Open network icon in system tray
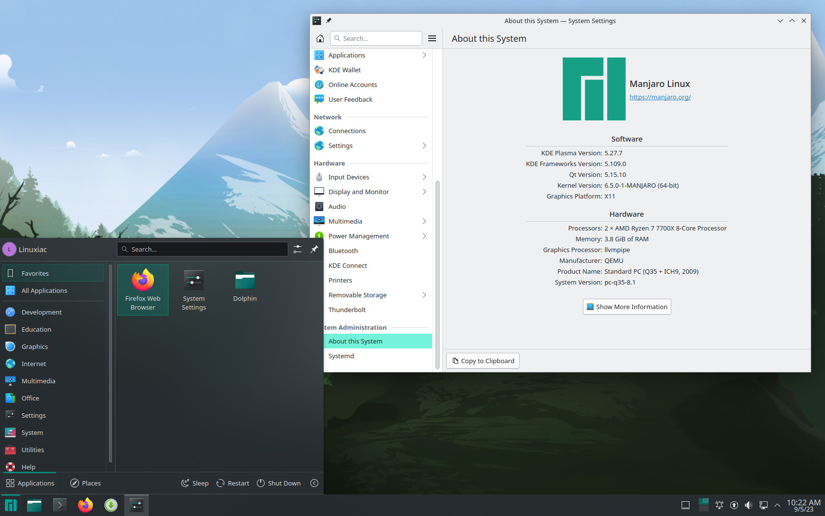 coord(764,505)
